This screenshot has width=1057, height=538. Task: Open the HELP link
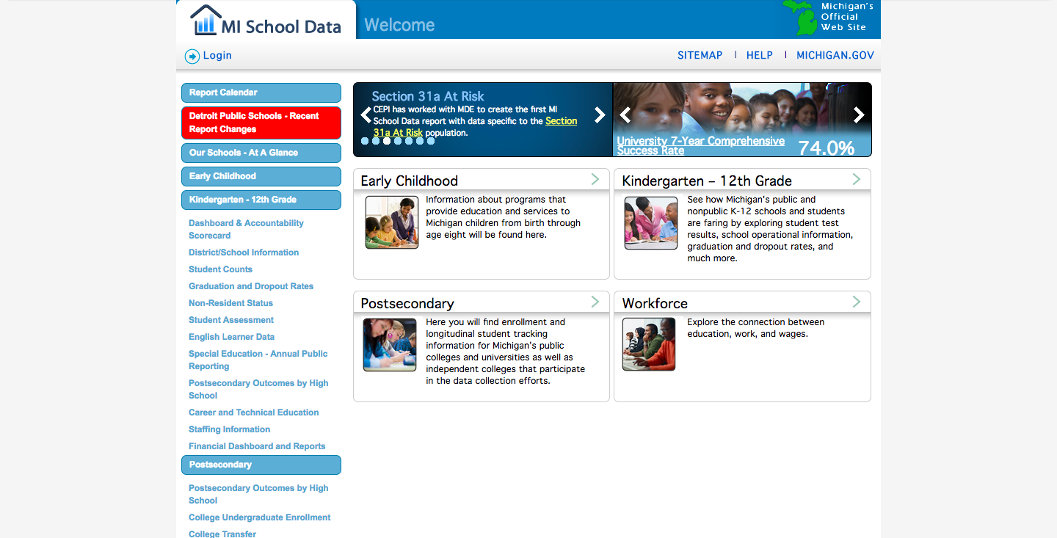tap(760, 55)
